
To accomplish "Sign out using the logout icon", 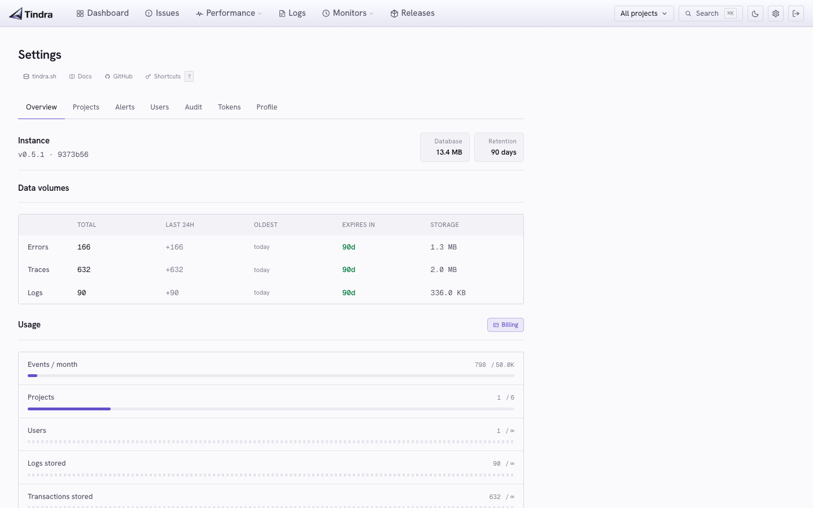I will tap(796, 14).
